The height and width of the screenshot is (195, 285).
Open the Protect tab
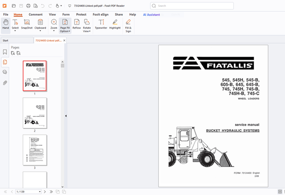[x=81, y=15]
